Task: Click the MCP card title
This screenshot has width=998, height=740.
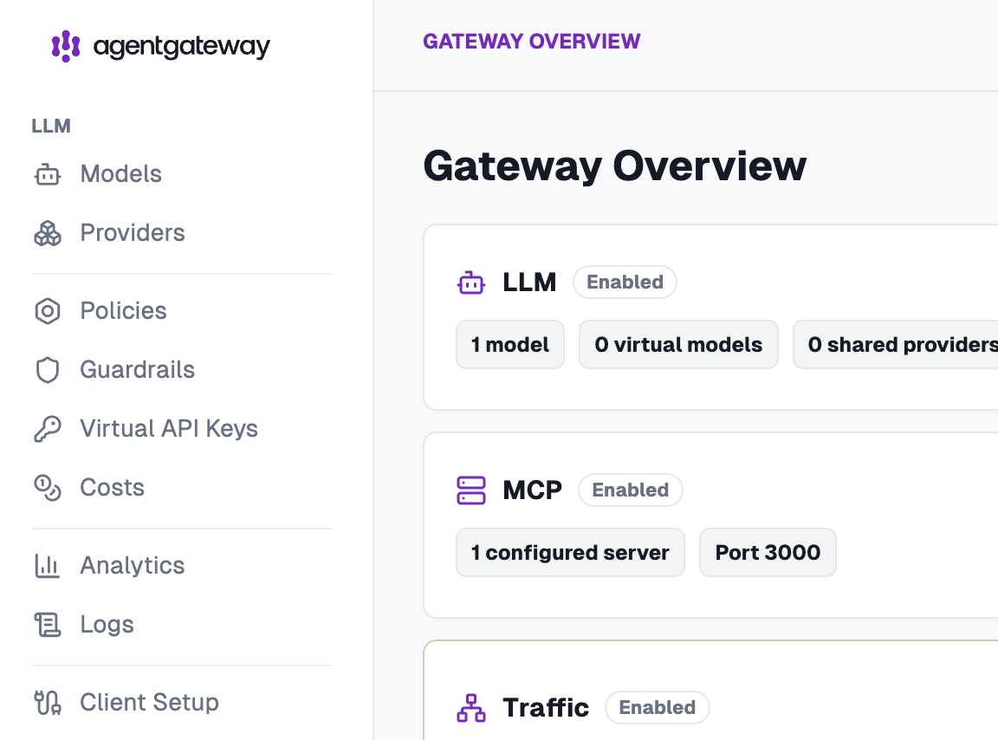Action: (533, 490)
